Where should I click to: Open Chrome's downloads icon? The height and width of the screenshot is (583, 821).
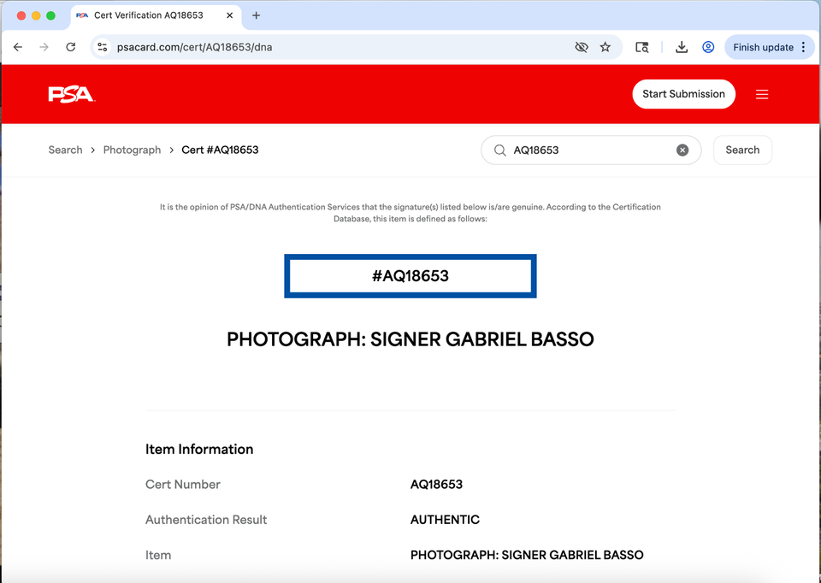682,47
